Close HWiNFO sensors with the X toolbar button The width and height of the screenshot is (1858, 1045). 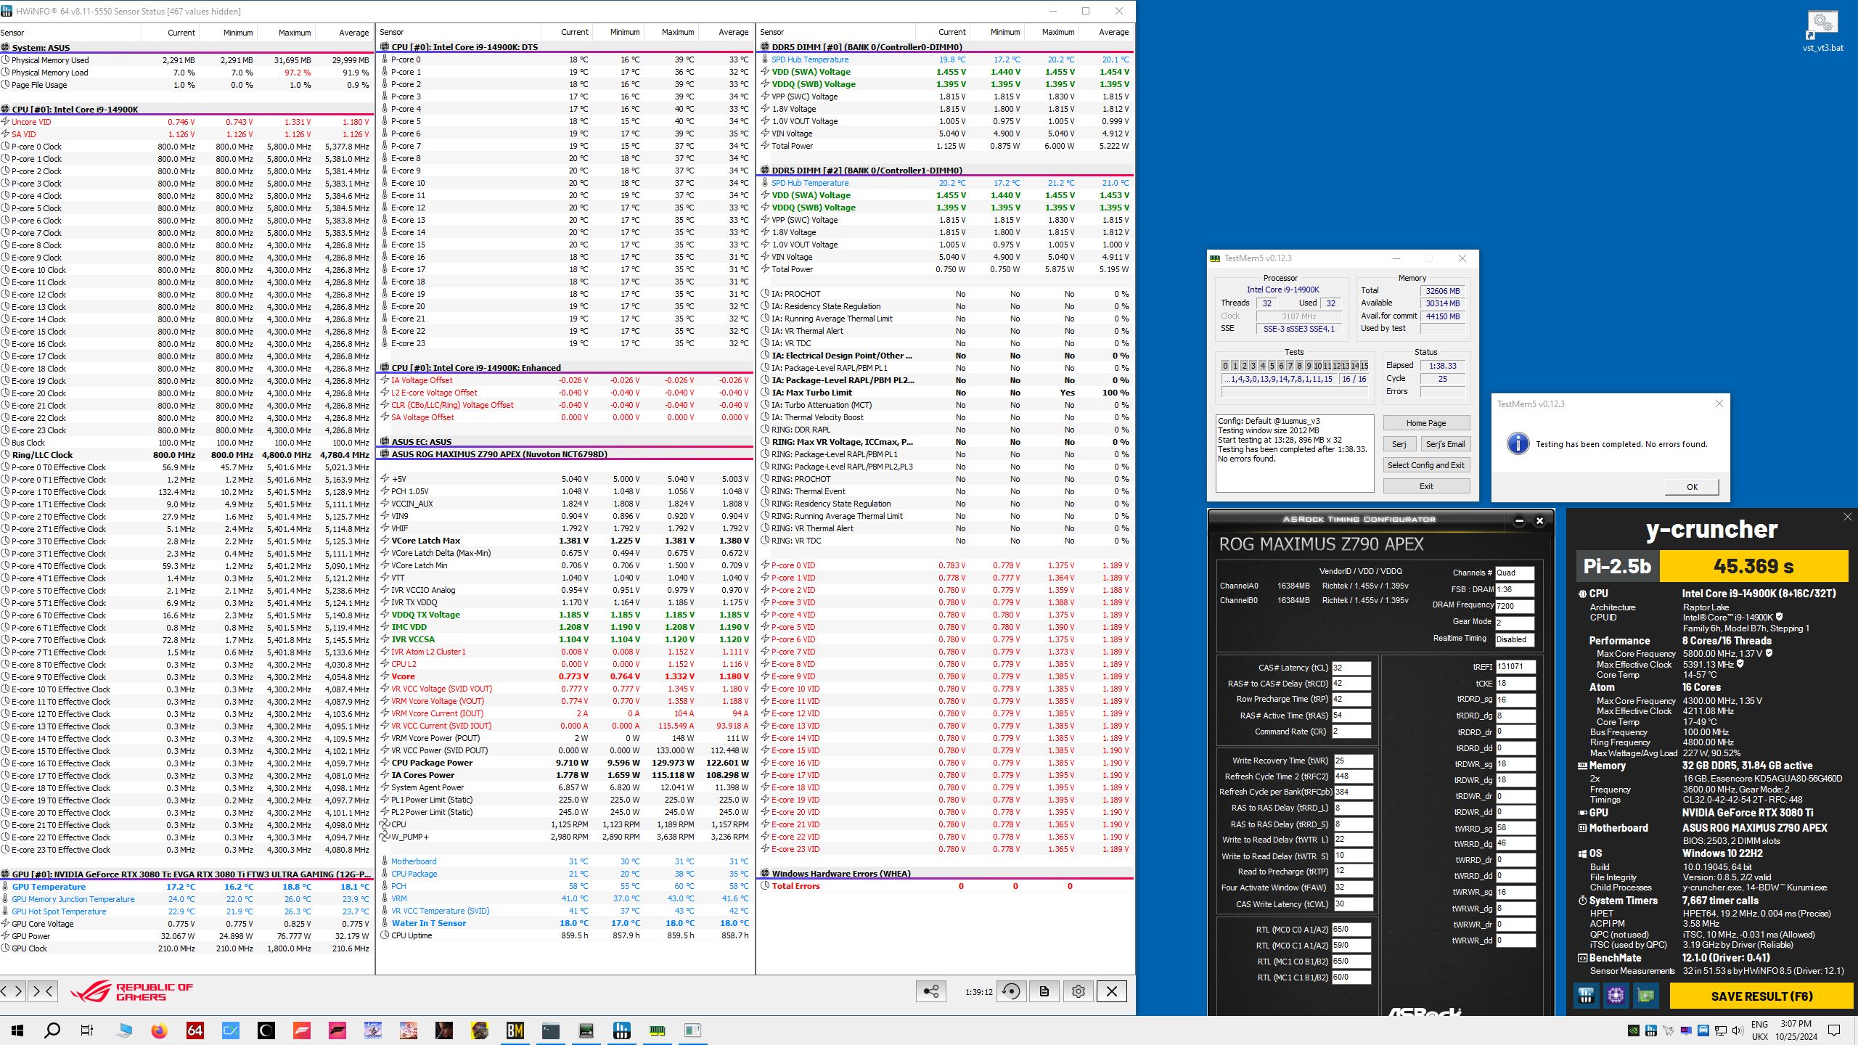tap(1111, 991)
